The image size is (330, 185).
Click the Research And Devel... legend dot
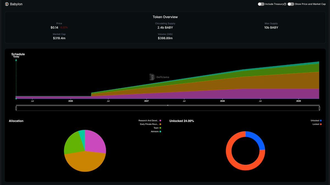[160, 121]
